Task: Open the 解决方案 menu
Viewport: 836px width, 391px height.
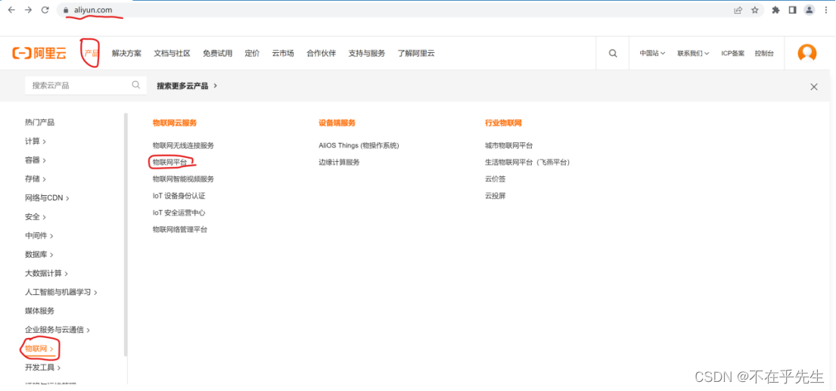Action: (x=127, y=53)
